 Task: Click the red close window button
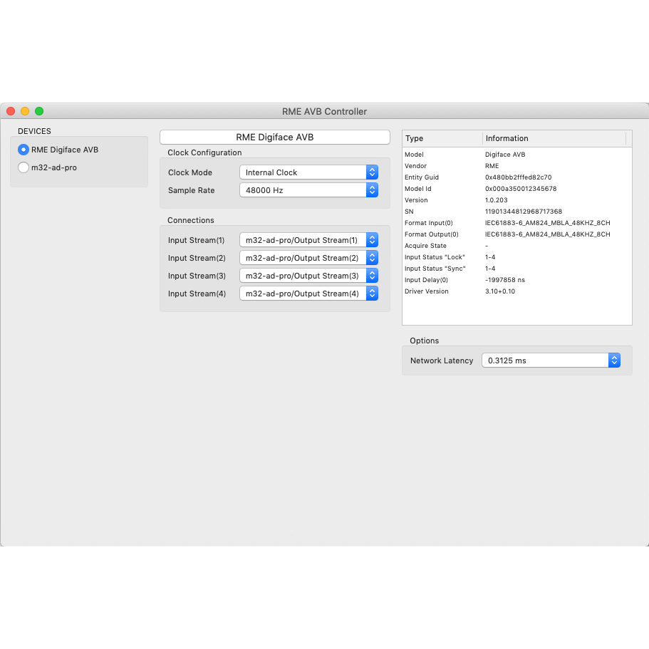(x=11, y=111)
